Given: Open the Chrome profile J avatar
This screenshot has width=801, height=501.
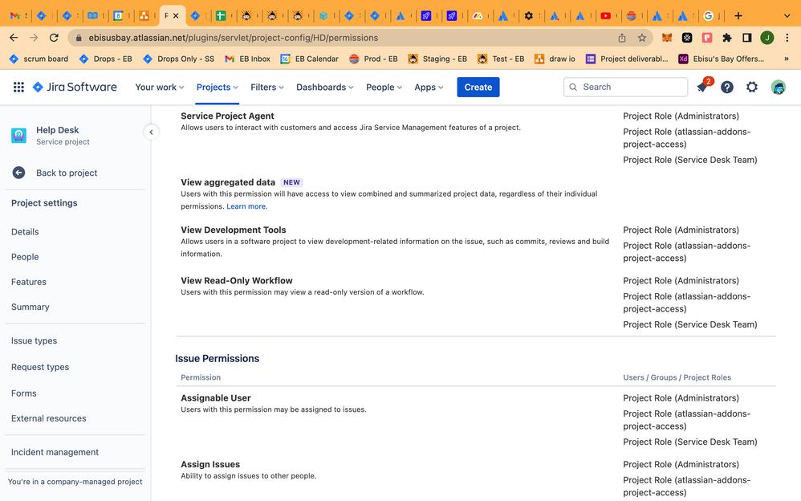Looking at the screenshot, I should [x=766, y=38].
